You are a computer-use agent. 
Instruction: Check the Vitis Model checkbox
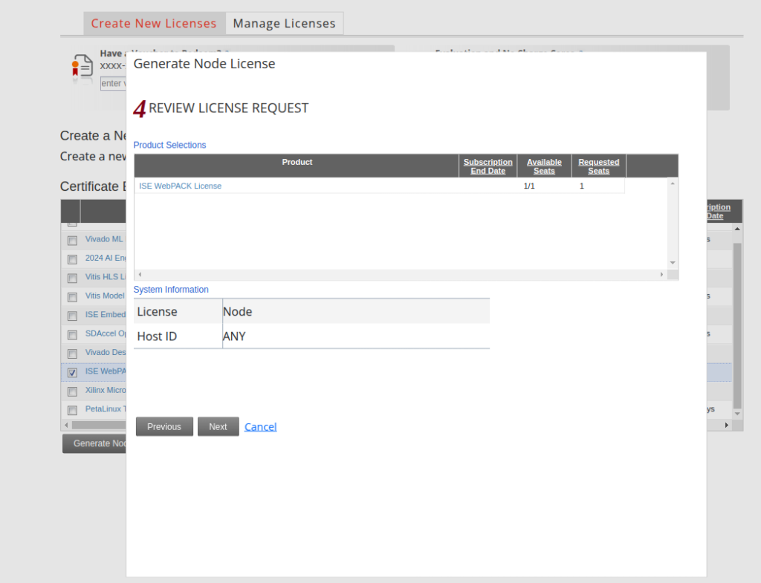point(72,297)
